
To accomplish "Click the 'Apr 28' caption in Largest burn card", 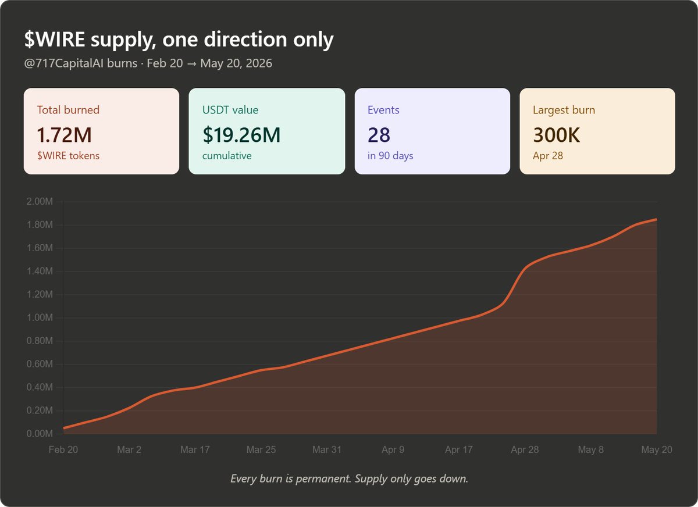I will click(548, 156).
